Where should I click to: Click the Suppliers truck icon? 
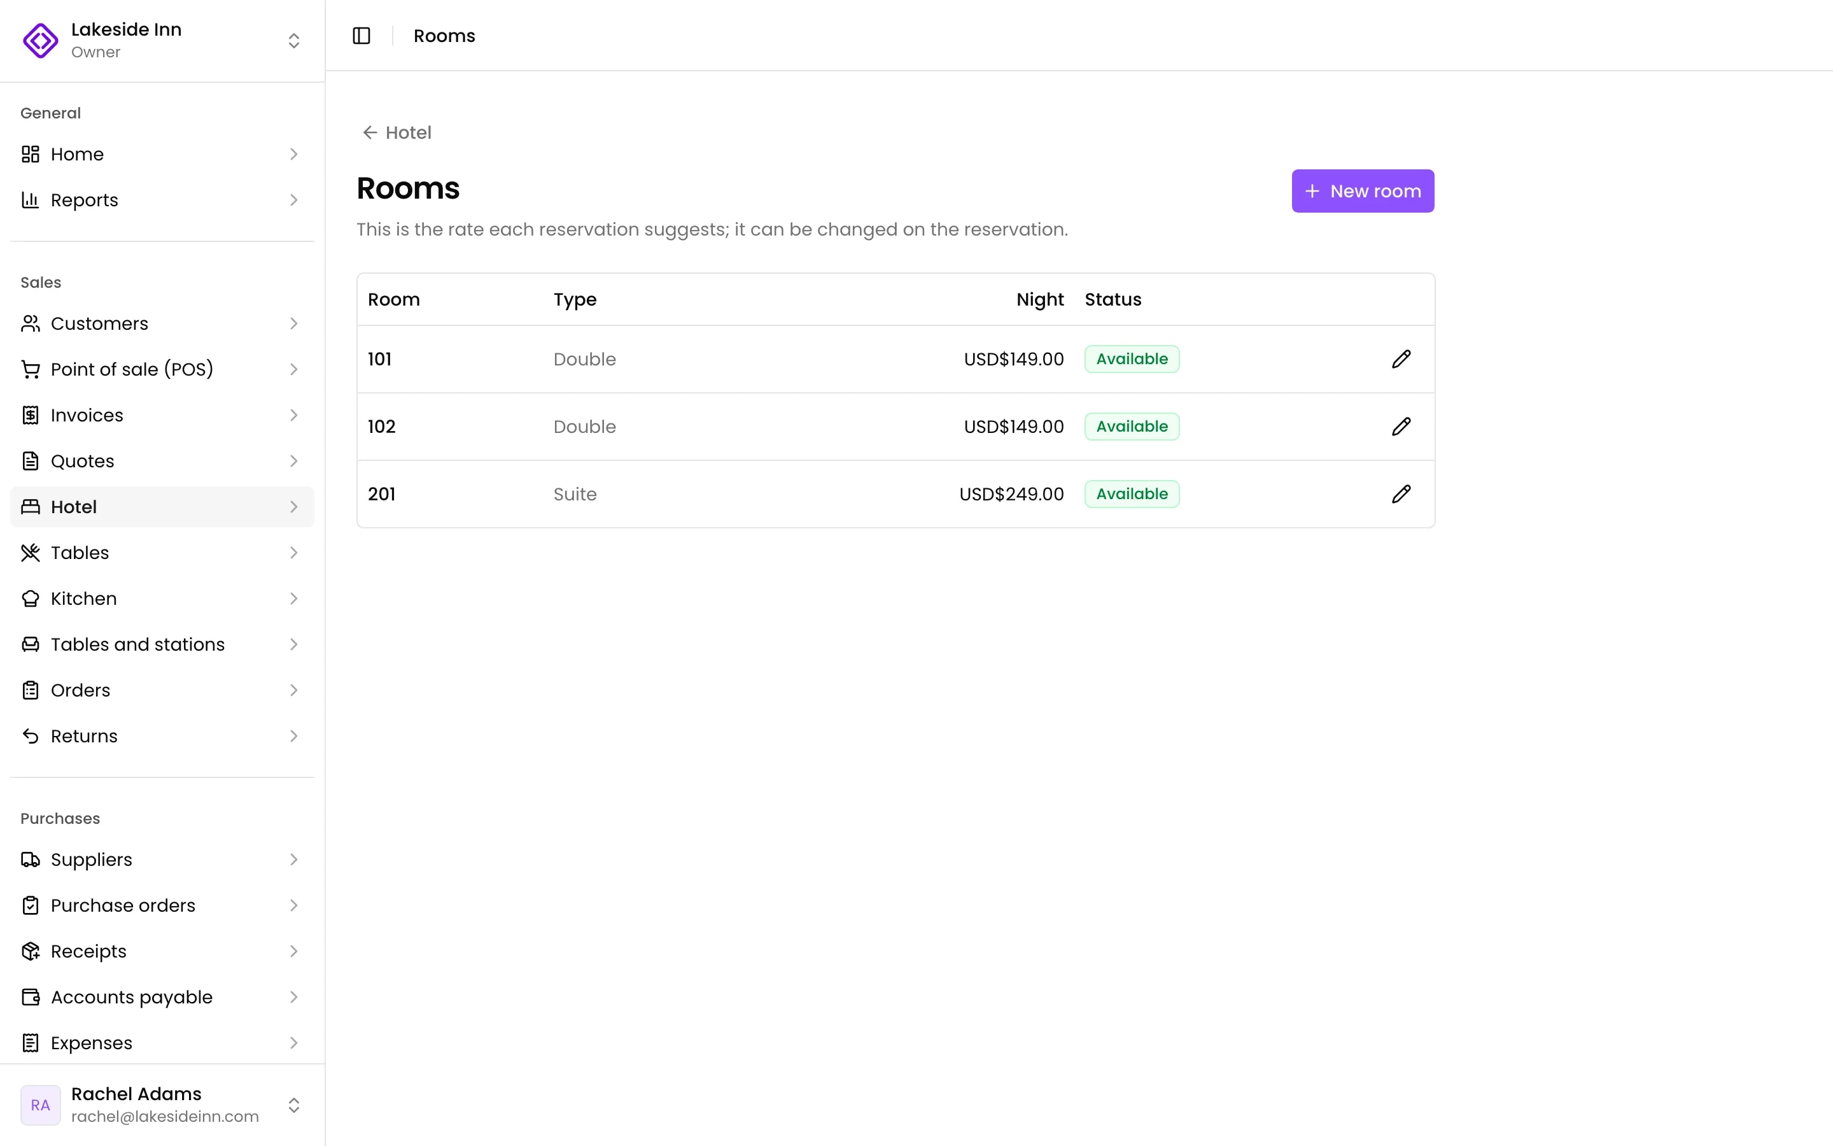31,860
